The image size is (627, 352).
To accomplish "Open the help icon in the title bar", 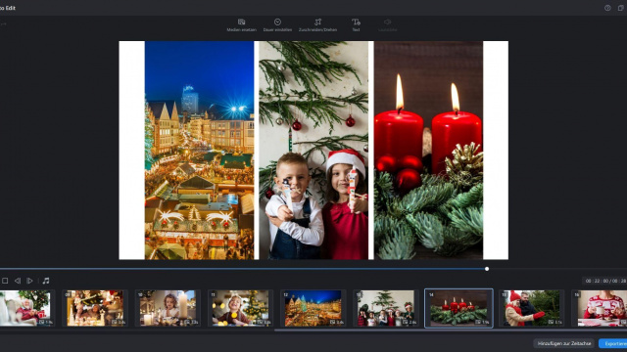I will [x=607, y=8].
